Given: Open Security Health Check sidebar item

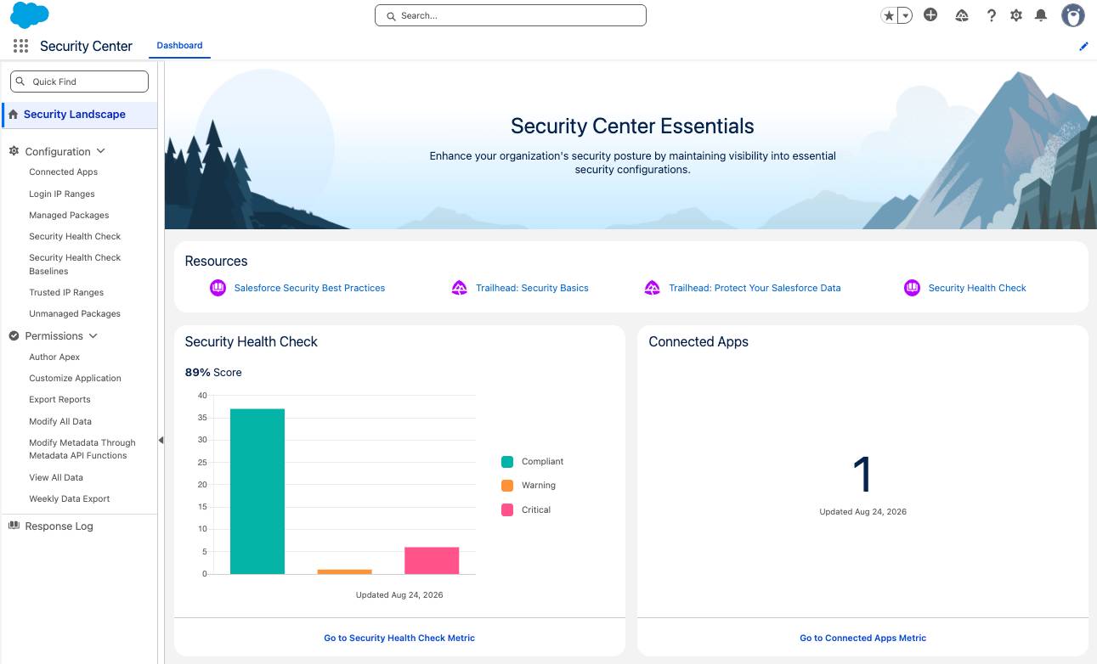Looking at the screenshot, I should click(75, 237).
